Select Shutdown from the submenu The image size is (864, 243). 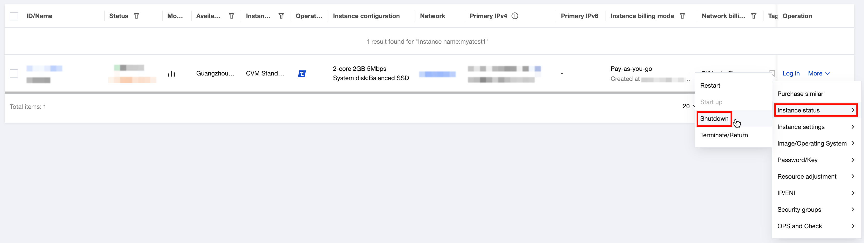tap(714, 118)
